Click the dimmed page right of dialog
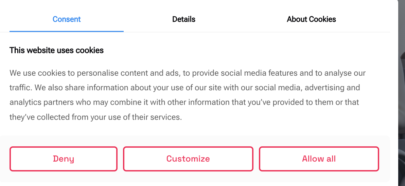The height and width of the screenshot is (186, 405). coord(402,102)
